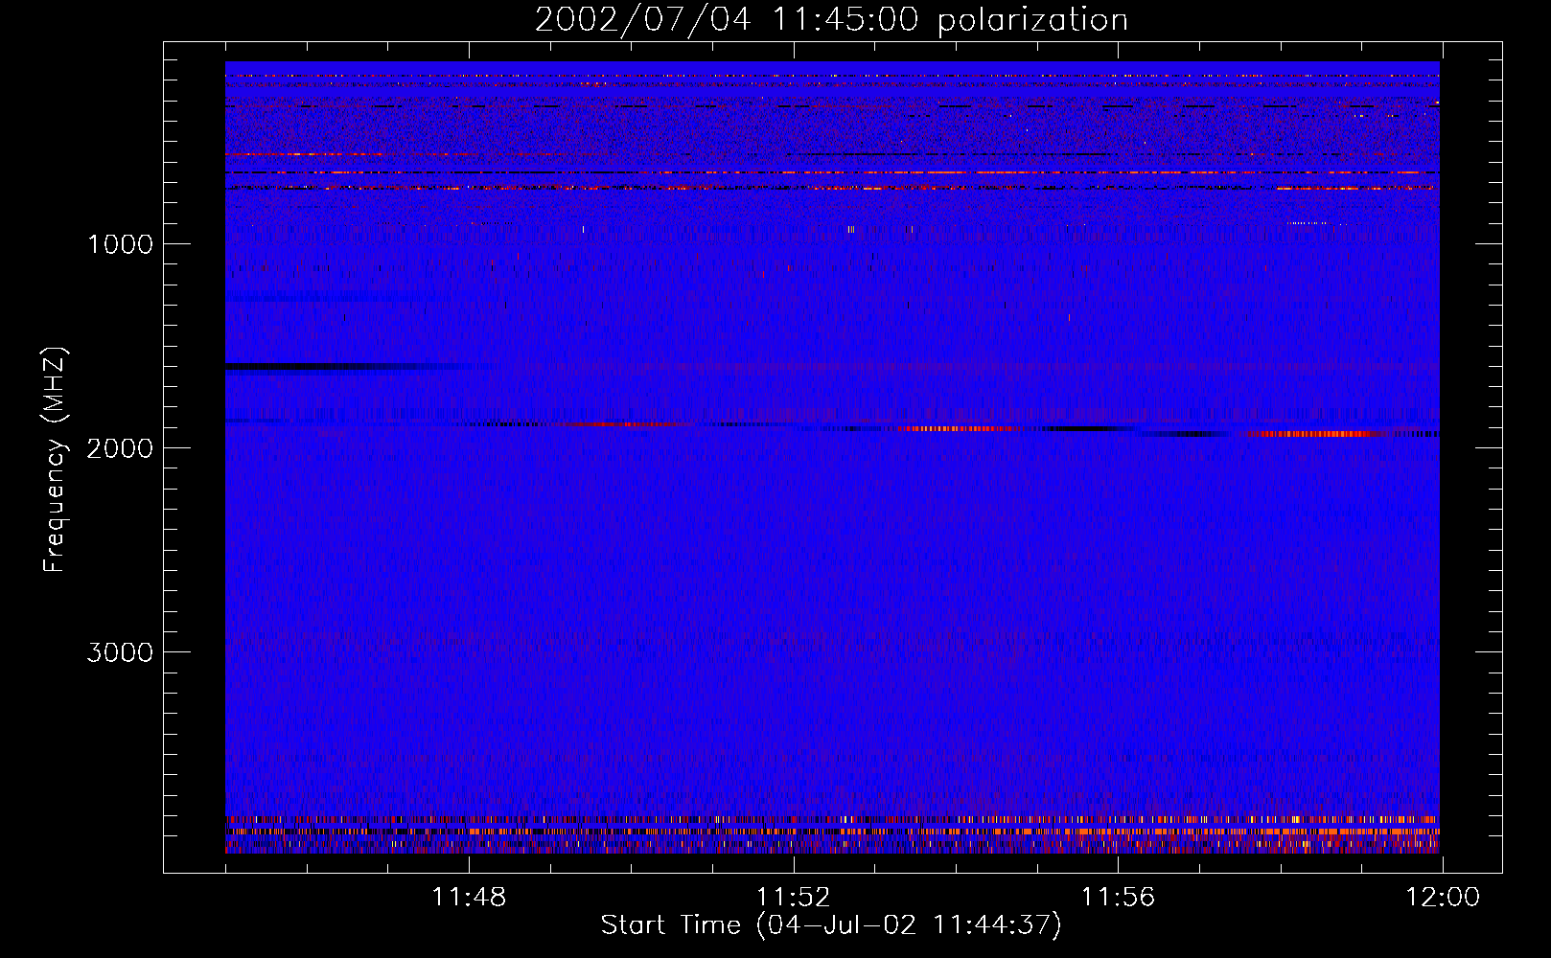Click the 11:56 time tick label
This screenshot has width=1551, height=958.
tap(1119, 898)
